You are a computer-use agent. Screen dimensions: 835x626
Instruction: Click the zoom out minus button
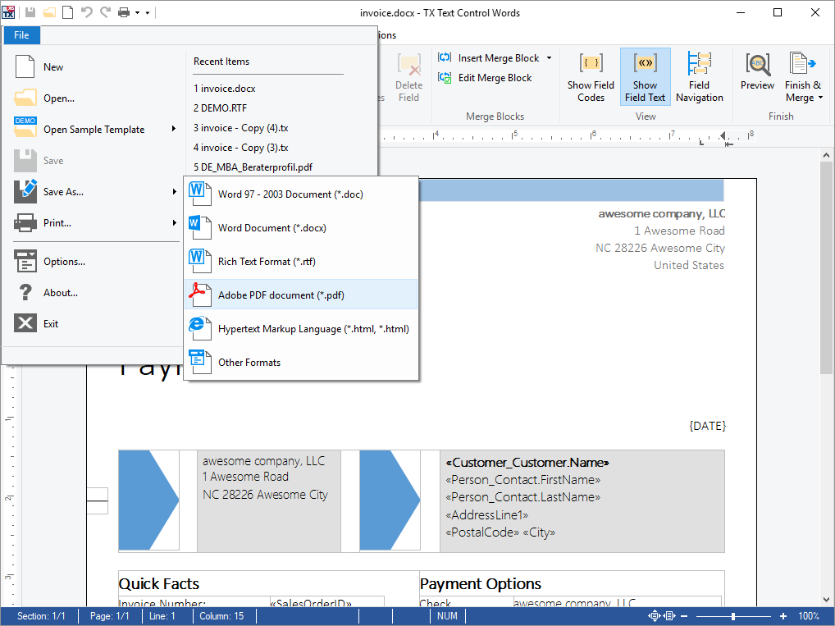pos(684,616)
